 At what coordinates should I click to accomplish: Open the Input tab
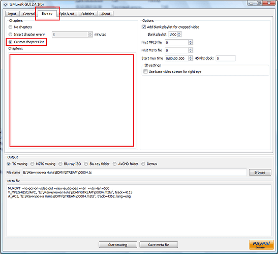(12, 14)
